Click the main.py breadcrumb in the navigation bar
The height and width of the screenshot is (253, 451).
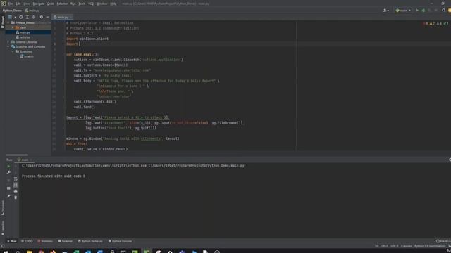tap(32, 11)
